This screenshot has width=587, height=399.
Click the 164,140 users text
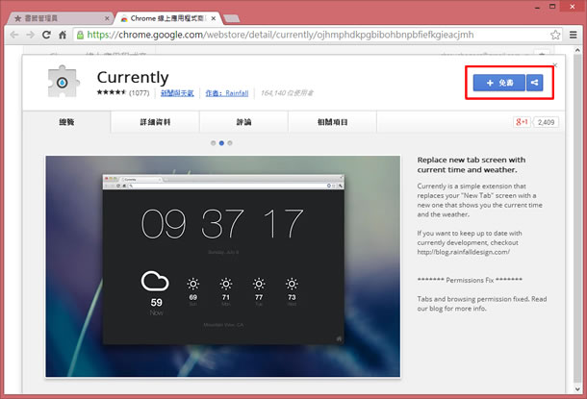coord(287,93)
